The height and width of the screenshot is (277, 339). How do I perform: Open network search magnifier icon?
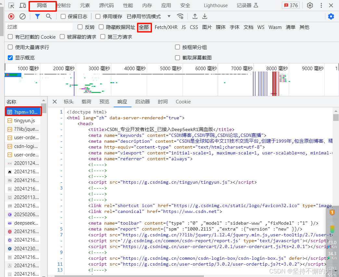click(49, 16)
